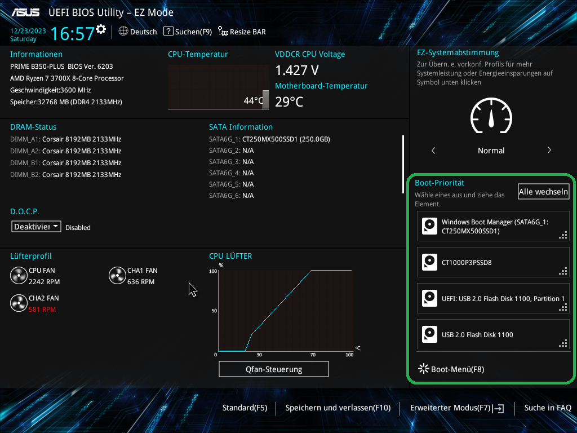
Task: Click the 2242 RPM CPU fan value
Action: (x=44, y=282)
